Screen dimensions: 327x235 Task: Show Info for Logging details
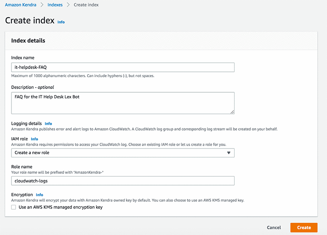click(x=48, y=124)
